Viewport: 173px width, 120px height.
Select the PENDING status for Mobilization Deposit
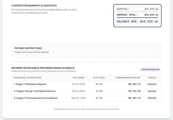coord(152,84)
